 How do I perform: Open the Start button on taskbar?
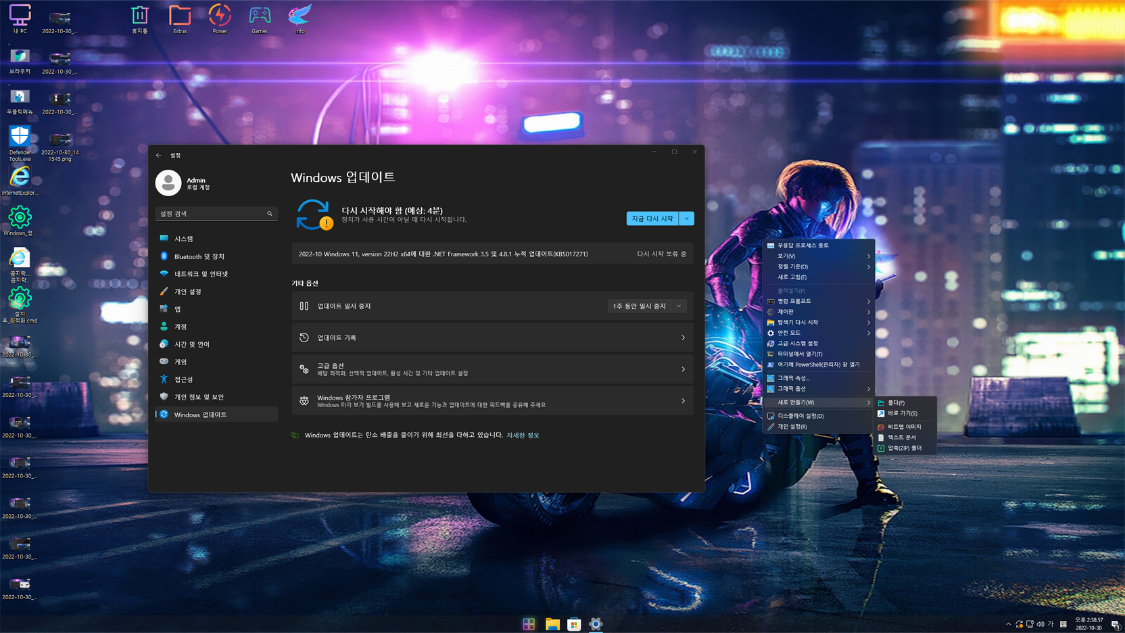tap(529, 624)
